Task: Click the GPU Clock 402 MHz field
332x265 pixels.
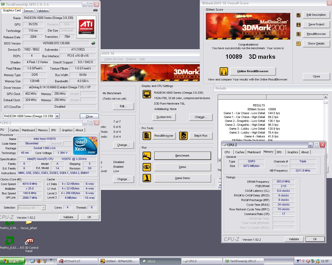Action: (31, 94)
